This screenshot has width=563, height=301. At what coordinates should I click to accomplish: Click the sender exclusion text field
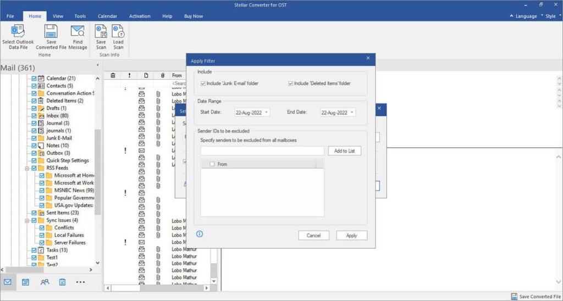coord(262,151)
